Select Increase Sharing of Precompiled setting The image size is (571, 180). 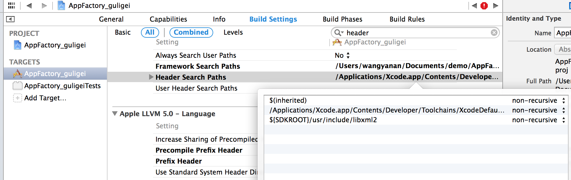coord(207,139)
